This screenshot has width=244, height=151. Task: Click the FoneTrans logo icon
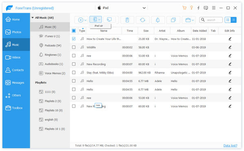point(9,8)
